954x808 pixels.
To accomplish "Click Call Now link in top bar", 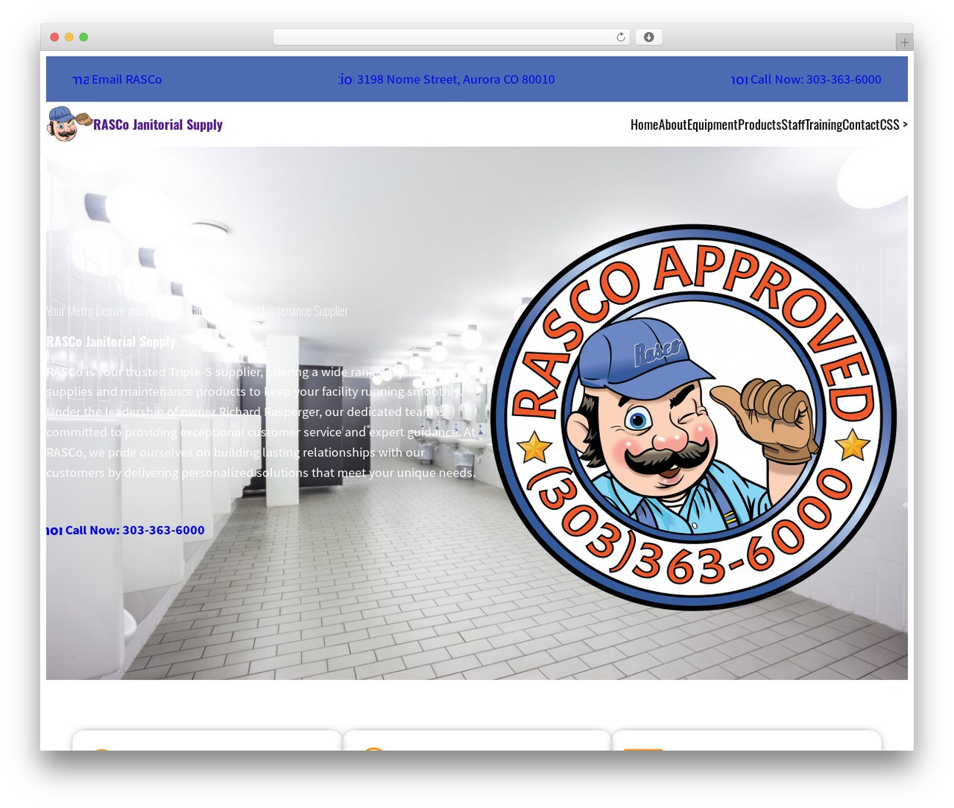I will (x=815, y=80).
